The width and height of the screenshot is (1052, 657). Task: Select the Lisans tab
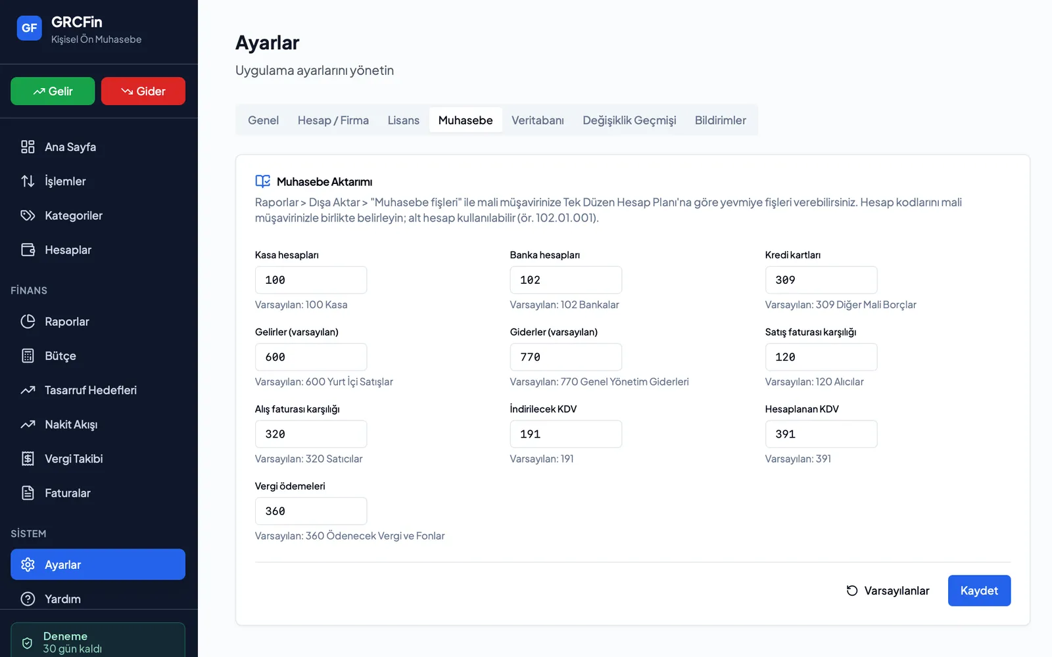pos(403,120)
